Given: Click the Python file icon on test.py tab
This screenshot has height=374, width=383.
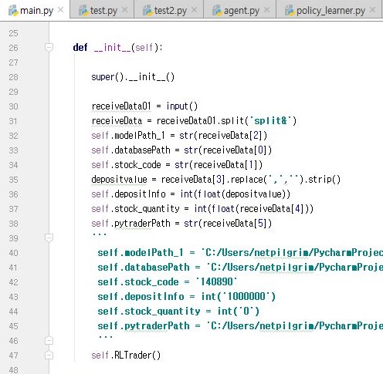Looking at the screenshot, I should click(x=83, y=11).
